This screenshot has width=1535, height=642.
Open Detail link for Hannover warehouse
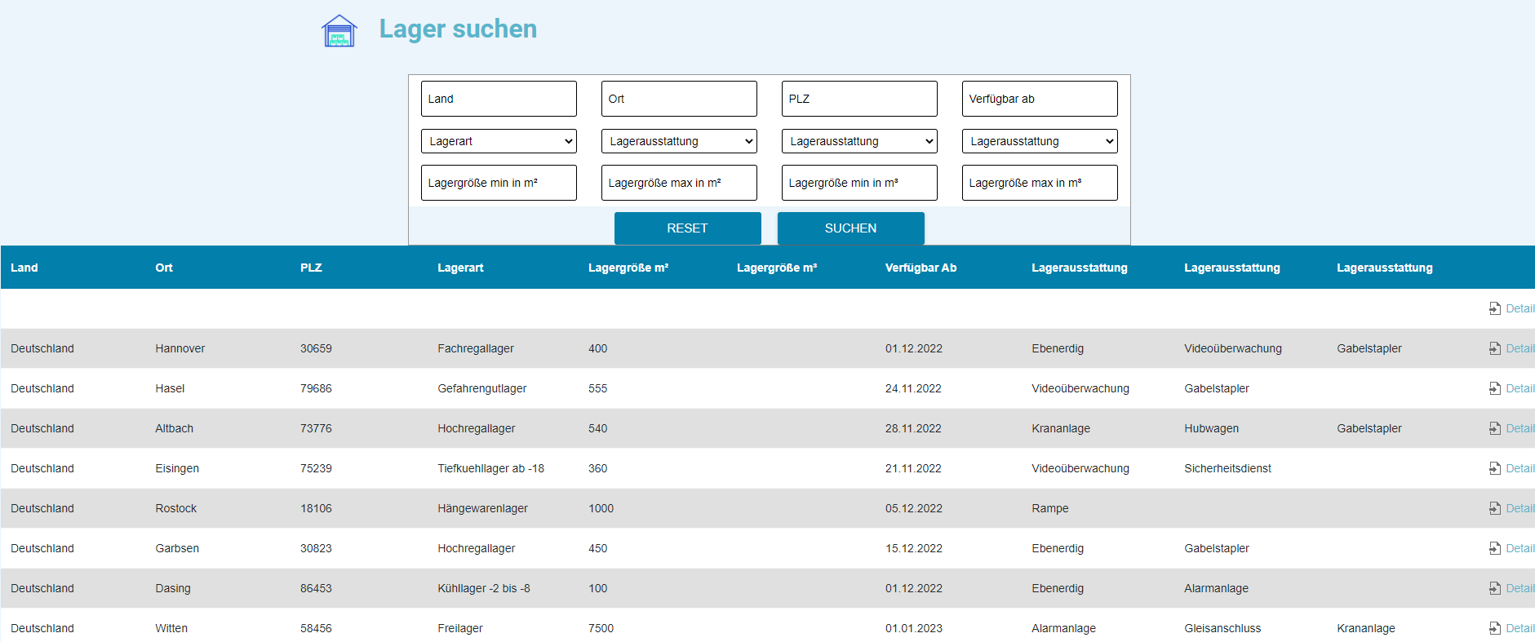coord(1519,348)
